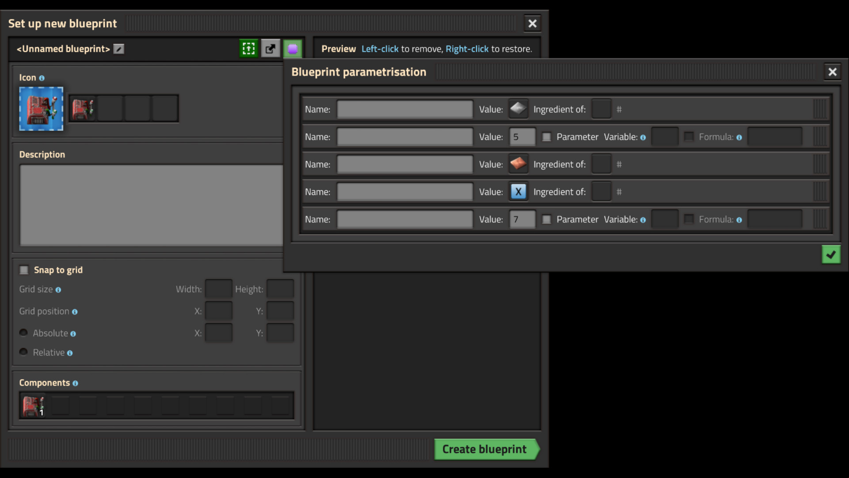Image resolution: width=849 pixels, height=478 pixels.
Task: Click the grid Width field
Action: coord(218,289)
